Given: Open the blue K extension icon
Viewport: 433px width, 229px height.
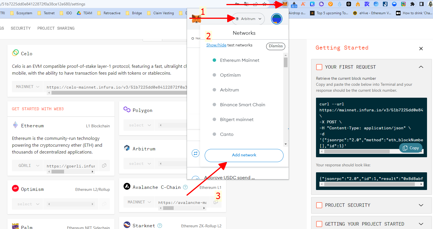Looking at the screenshot, I should click(x=312, y=4).
